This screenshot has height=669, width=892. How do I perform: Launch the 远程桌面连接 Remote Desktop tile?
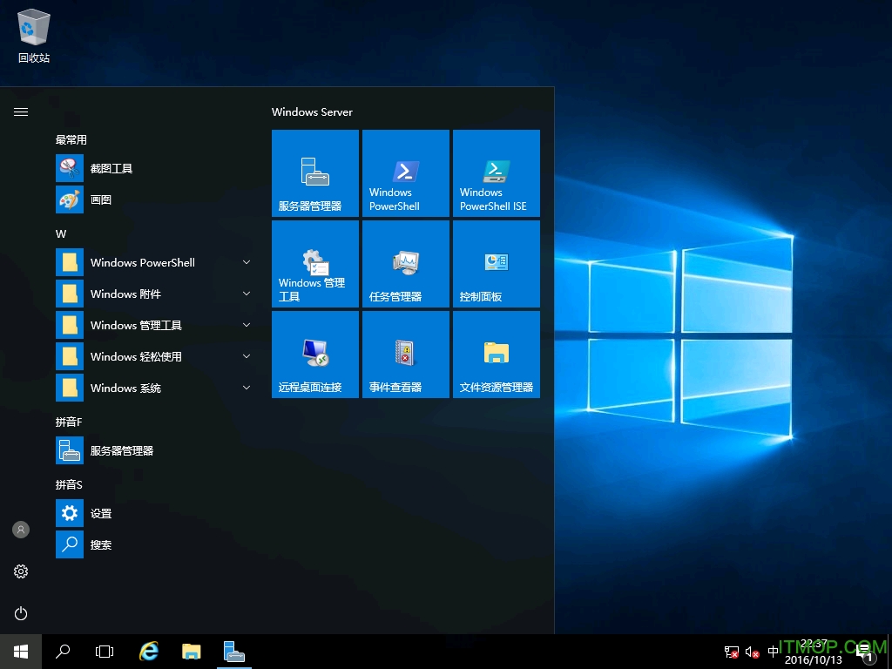click(x=314, y=355)
